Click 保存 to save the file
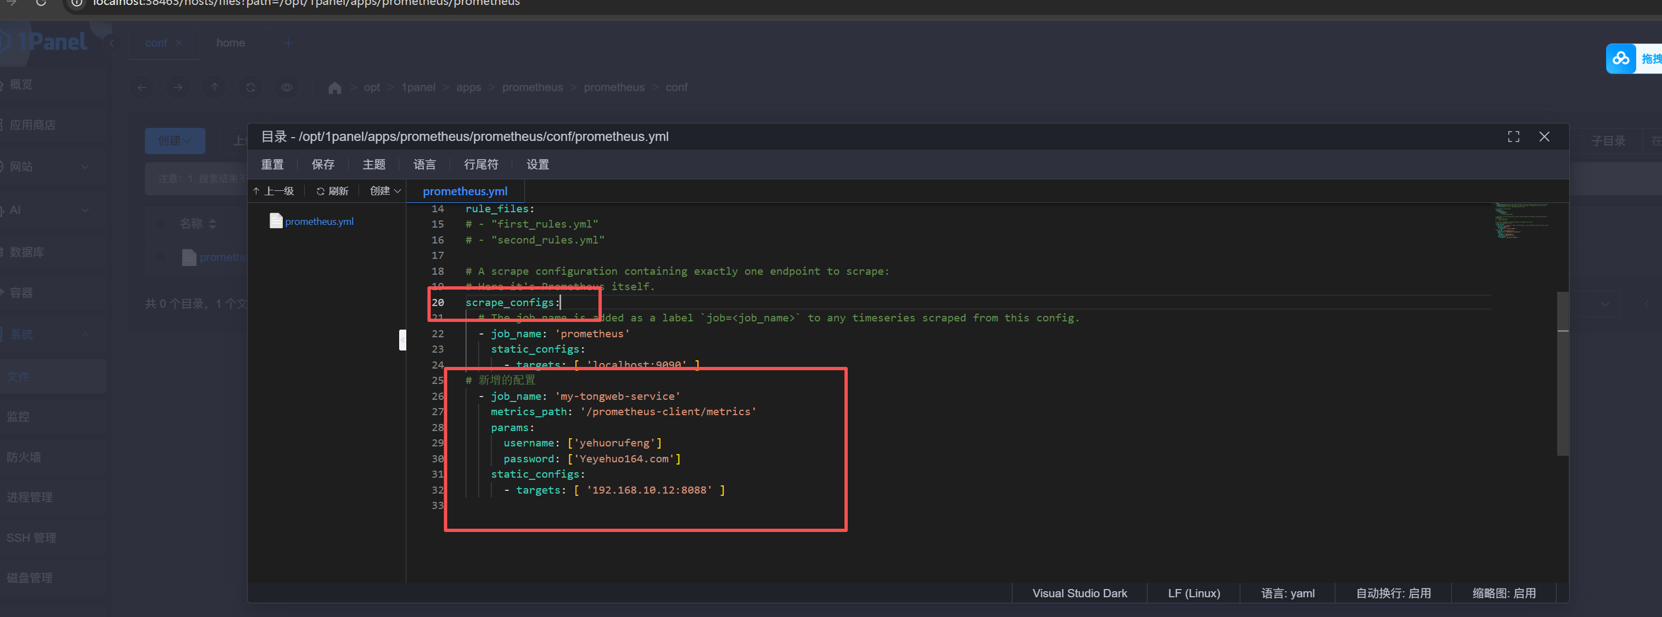1662x617 pixels. click(x=323, y=165)
